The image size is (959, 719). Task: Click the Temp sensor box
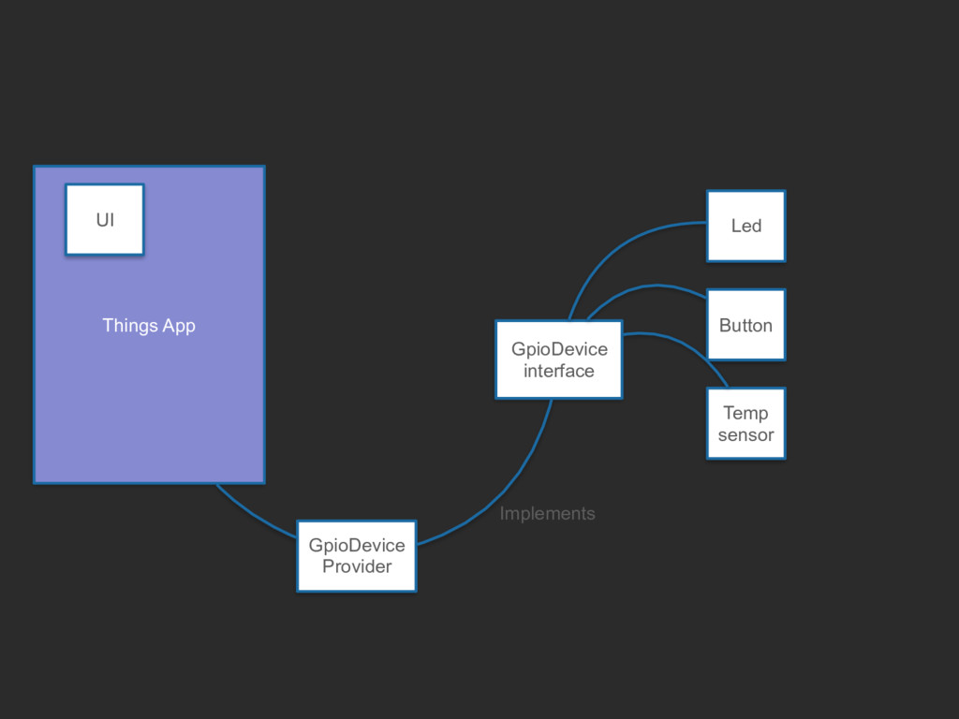tap(746, 423)
